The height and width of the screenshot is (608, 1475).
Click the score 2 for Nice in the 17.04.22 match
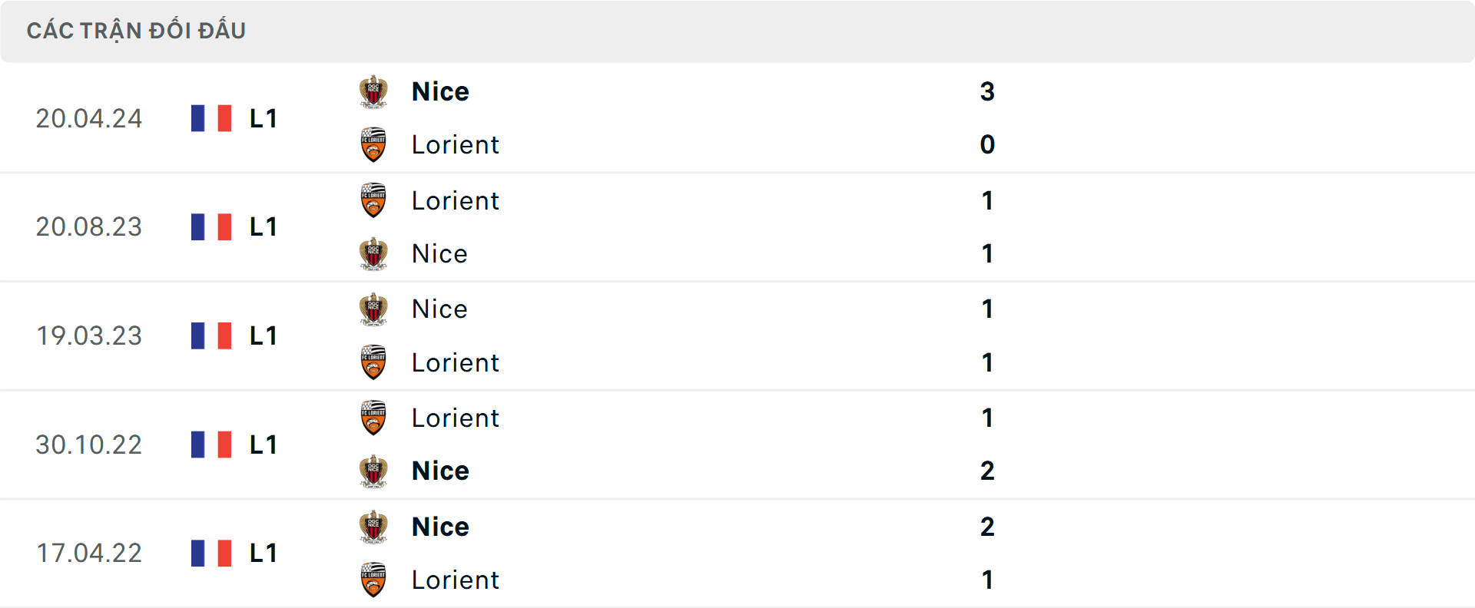pos(988,526)
